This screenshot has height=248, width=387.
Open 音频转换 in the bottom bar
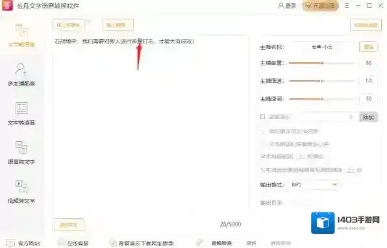point(221,243)
